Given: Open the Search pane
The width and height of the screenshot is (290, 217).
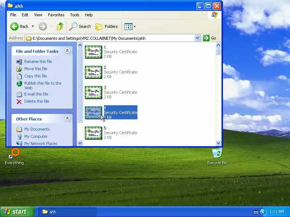Looking at the screenshot, I should coord(80,26).
